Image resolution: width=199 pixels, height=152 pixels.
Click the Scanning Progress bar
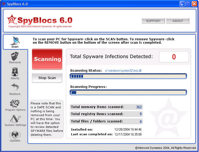[x=128, y=92]
